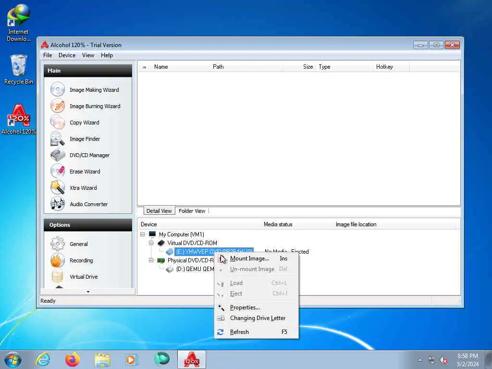Collapse the Virtual DVD/CD-ROM tree node
The width and height of the screenshot is (492, 369).
coord(151,243)
